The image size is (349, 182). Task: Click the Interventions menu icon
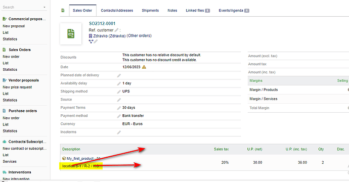[5, 172]
